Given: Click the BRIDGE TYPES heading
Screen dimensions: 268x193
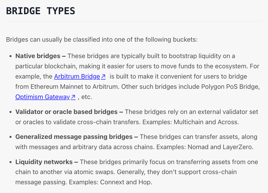Looking at the screenshot, I should tap(40, 11).
